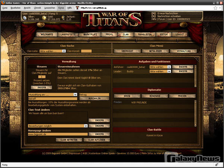Go to Weltkarte tab
The height and width of the screenshot is (168, 224).
click(x=47, y=34)
